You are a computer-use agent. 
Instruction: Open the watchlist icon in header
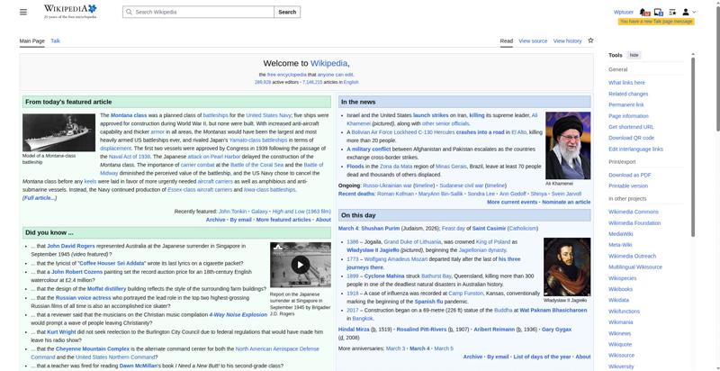click(x=671, y=12)
